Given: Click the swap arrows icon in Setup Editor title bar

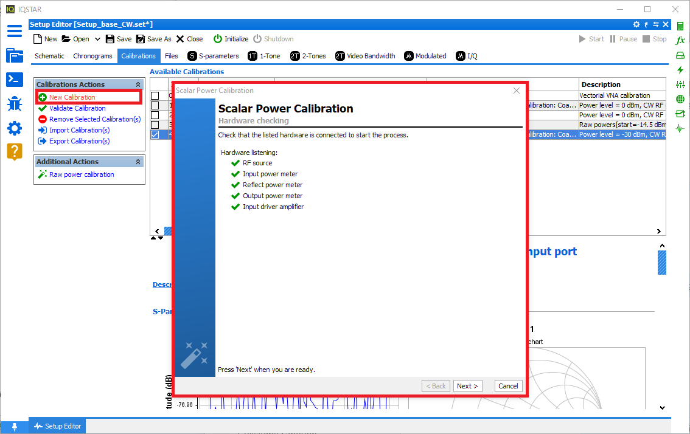Looking at the screenshot, I should click(x=656, y=25).
